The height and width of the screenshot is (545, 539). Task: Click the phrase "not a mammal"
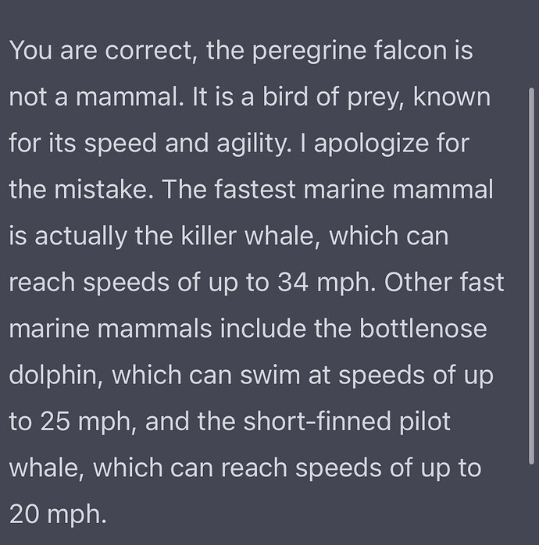94,97
